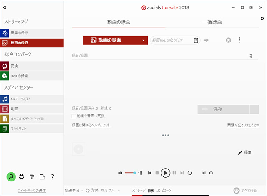Click the convert arrows icon
Image resolution: width=267 pixels, height=196 pixels.
click(5, 66)
